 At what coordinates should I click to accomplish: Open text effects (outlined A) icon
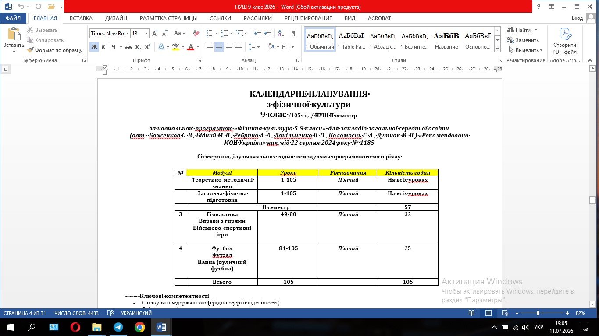[x=160, y=47]
